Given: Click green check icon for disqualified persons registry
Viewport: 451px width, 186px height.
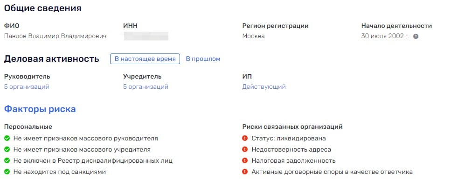Looking at the screenshot, I should click(7, 160).
